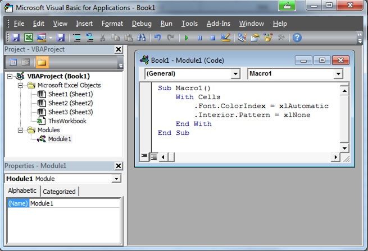Open the File menu

(x=19, y=24)
